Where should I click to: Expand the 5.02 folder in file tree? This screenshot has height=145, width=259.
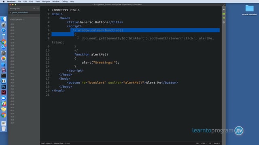click(x=13, y=86)
